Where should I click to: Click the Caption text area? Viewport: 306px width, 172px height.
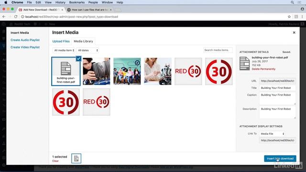pyautogui.click(x=277, y=98)
